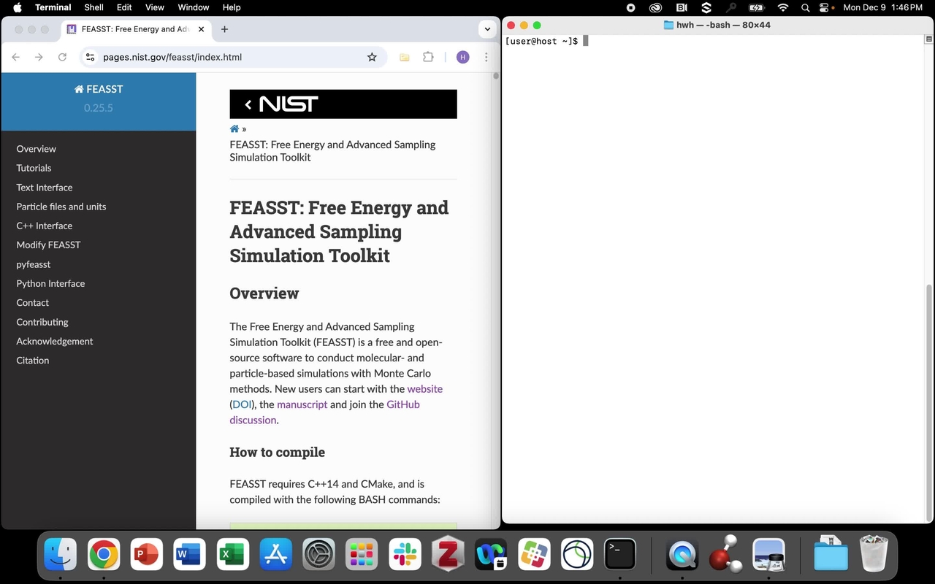
Task: Open the App Store Dock icon
Action: coord(276,555)
